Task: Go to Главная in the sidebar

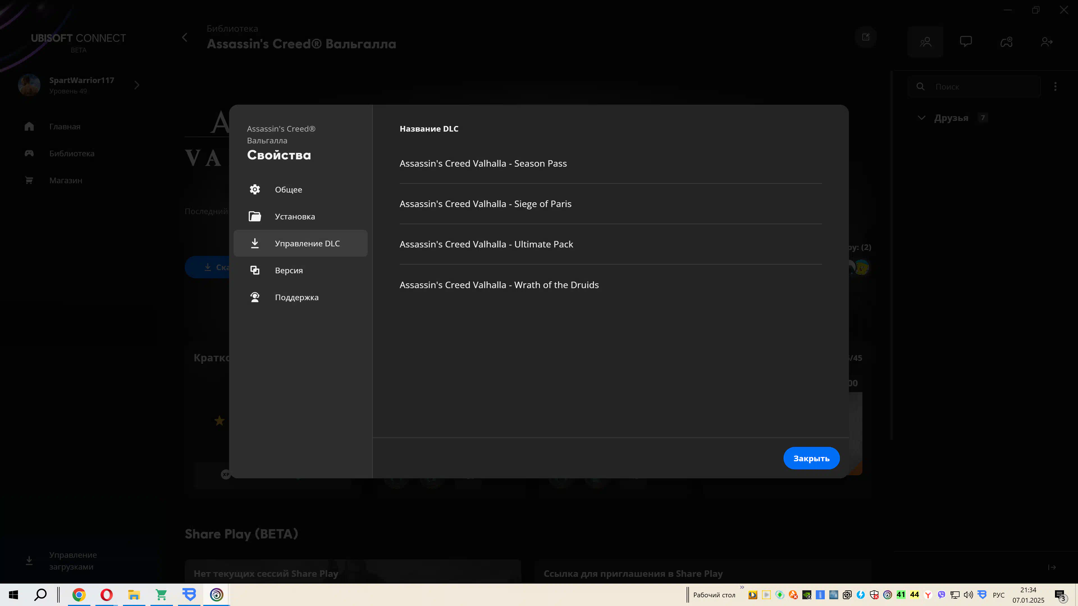Action: pos(65,126)
